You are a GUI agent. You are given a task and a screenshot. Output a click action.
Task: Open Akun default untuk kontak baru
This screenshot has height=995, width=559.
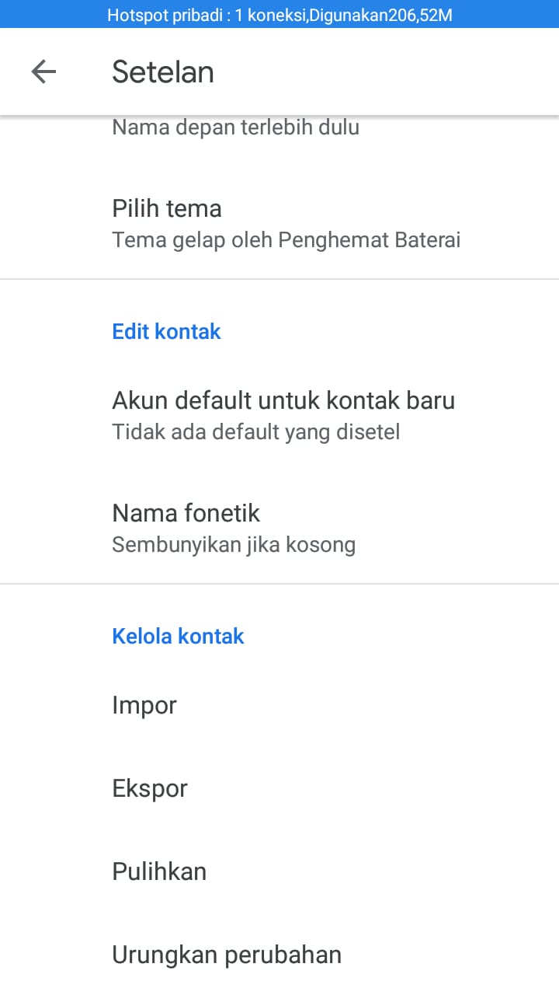279,414
